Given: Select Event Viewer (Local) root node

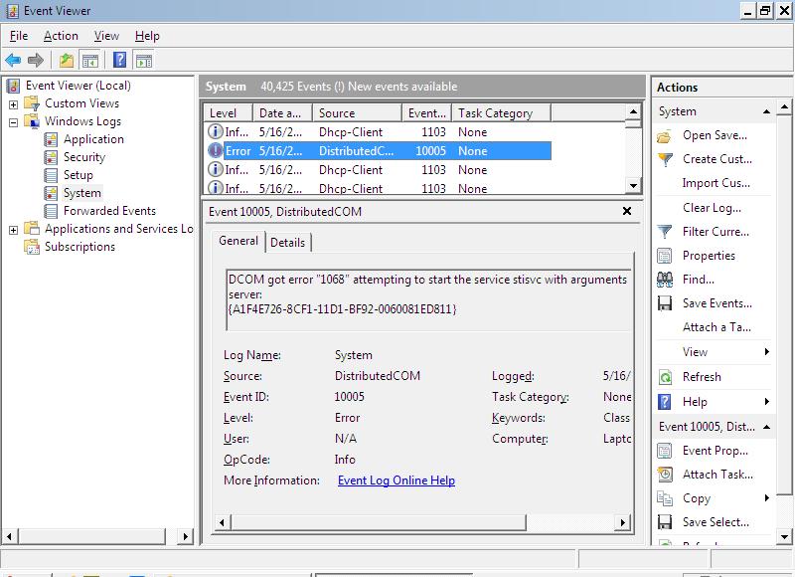Looking at the screenshot, I should (x=79, y=86).
